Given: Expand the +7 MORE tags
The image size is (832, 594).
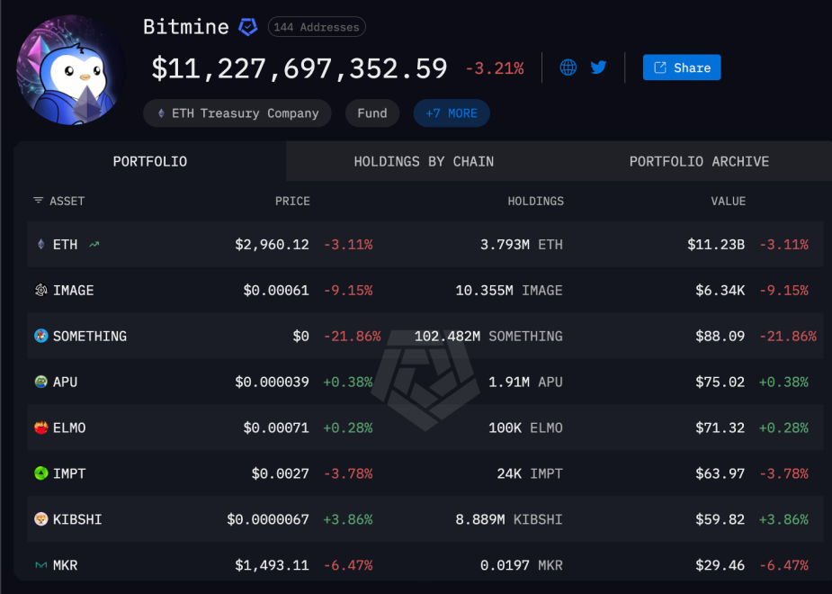Looking at the screenshot, I should [452, 112].
